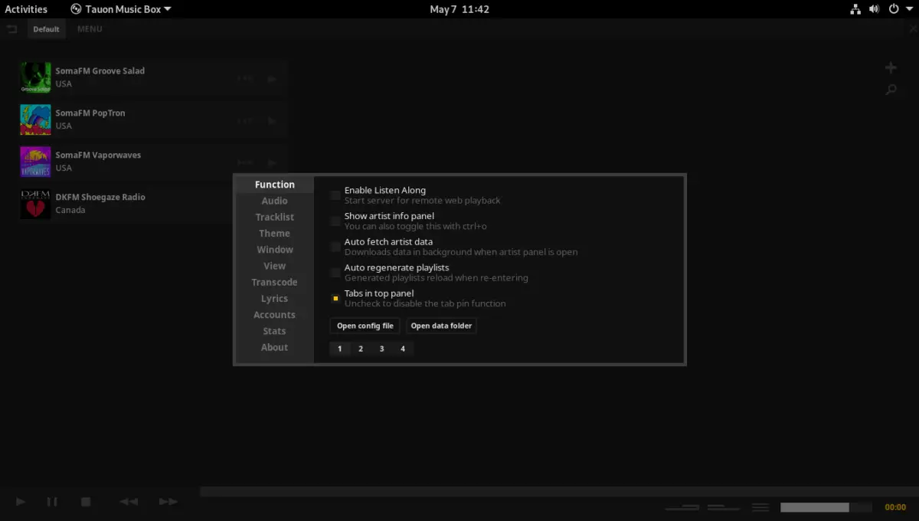This screenshot has height=521, width=919.
Task: Select the Default playlist tab
Action: click(46, 29)
